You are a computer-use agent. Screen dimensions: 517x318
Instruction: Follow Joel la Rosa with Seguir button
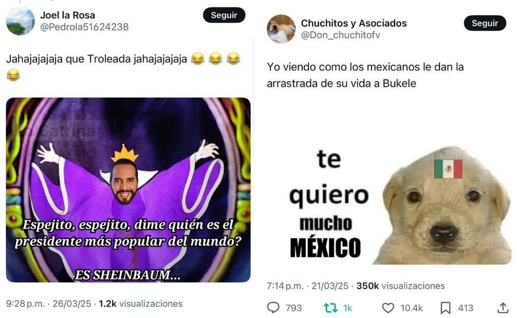[224, 15]
